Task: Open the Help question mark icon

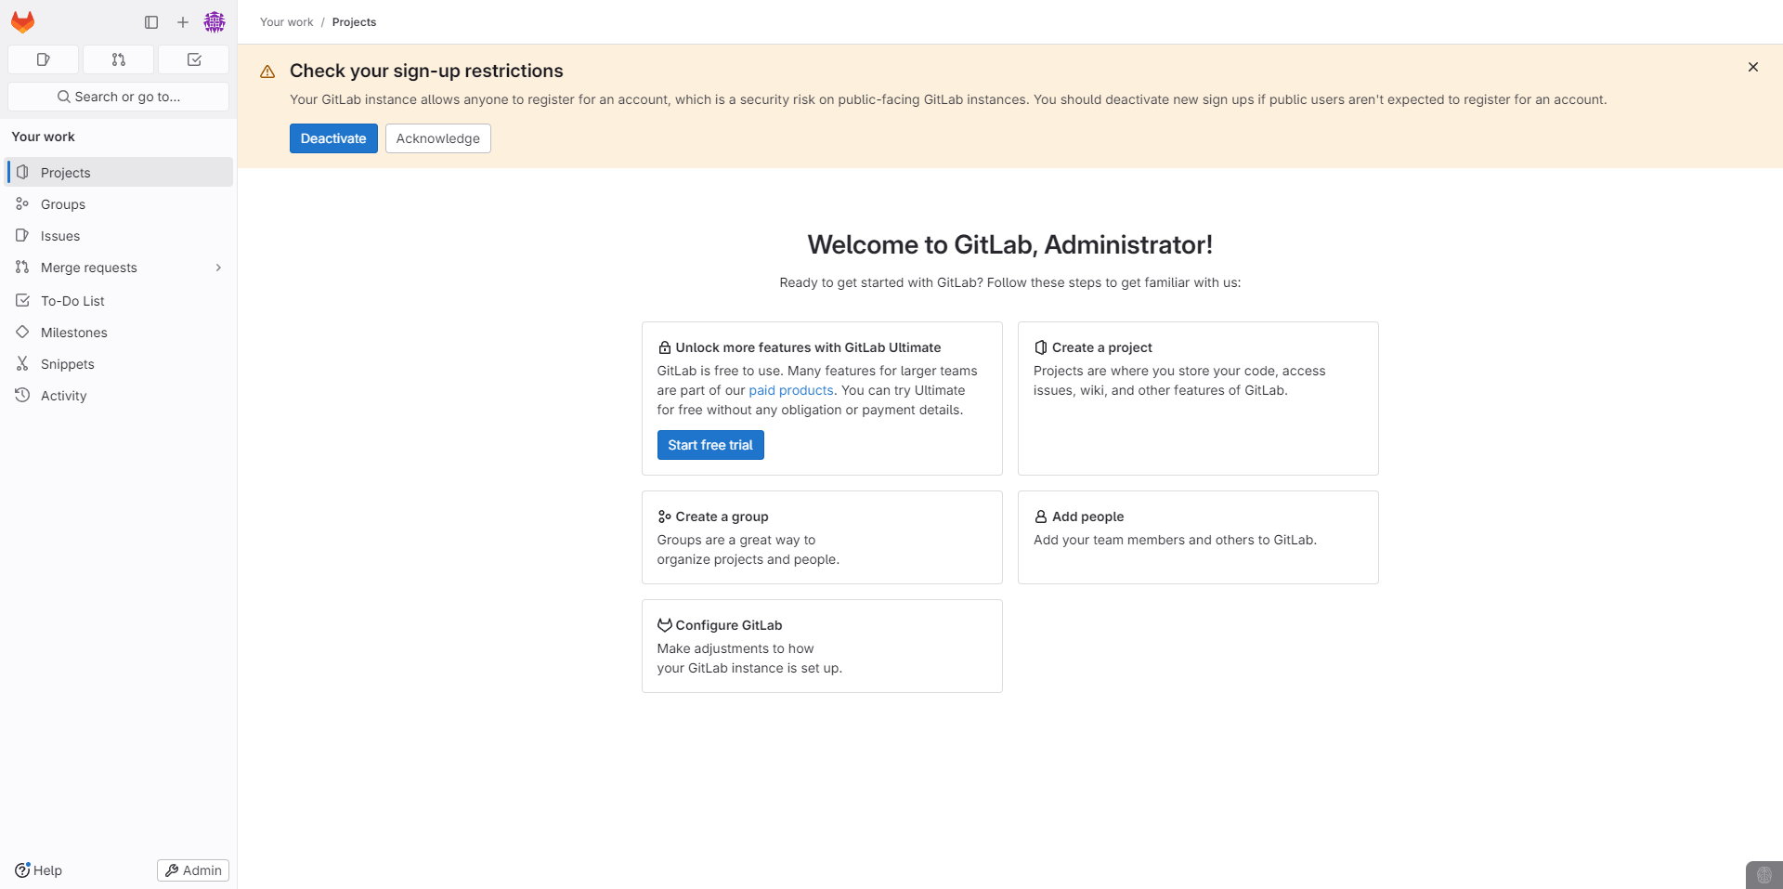Action: pyautogui.click(x=22, y=870)
